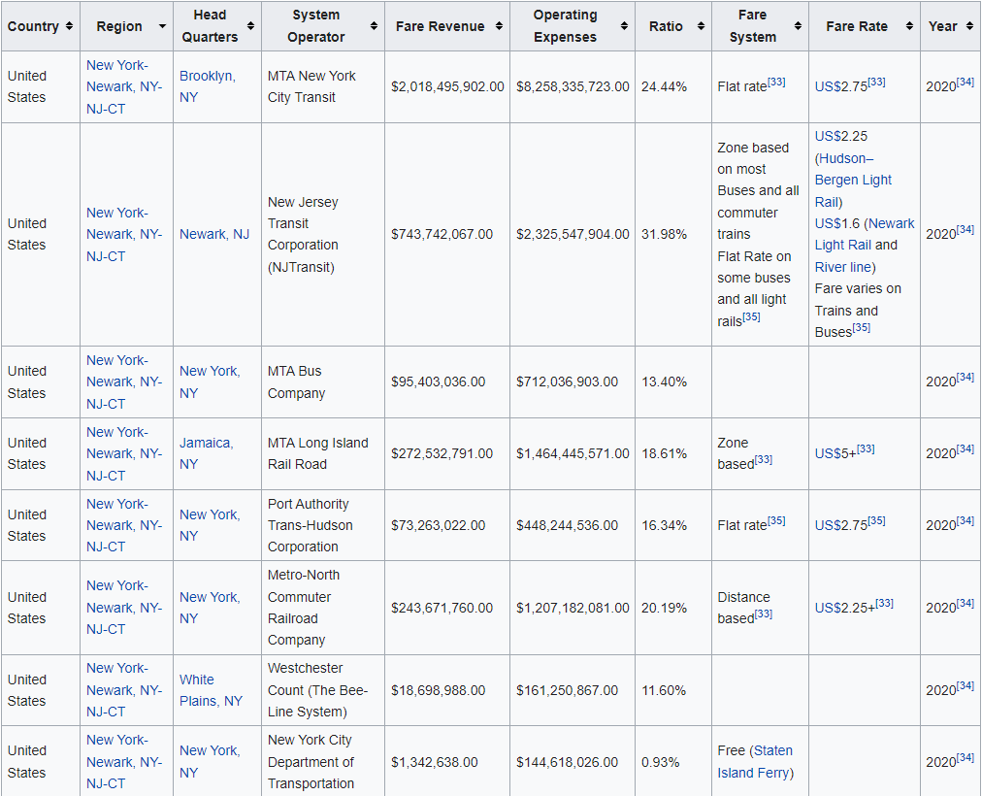Select $448,244,536.00 operating expenses cell
982x796 pixels.
coord(573,525)
